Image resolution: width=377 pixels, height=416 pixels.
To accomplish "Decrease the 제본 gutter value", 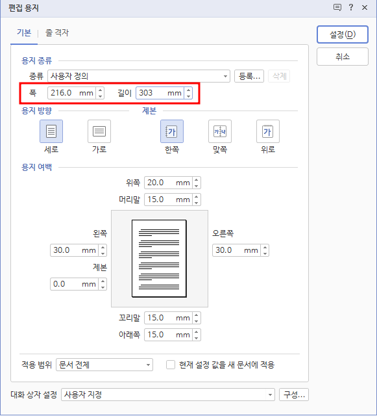I will point(103,287).
